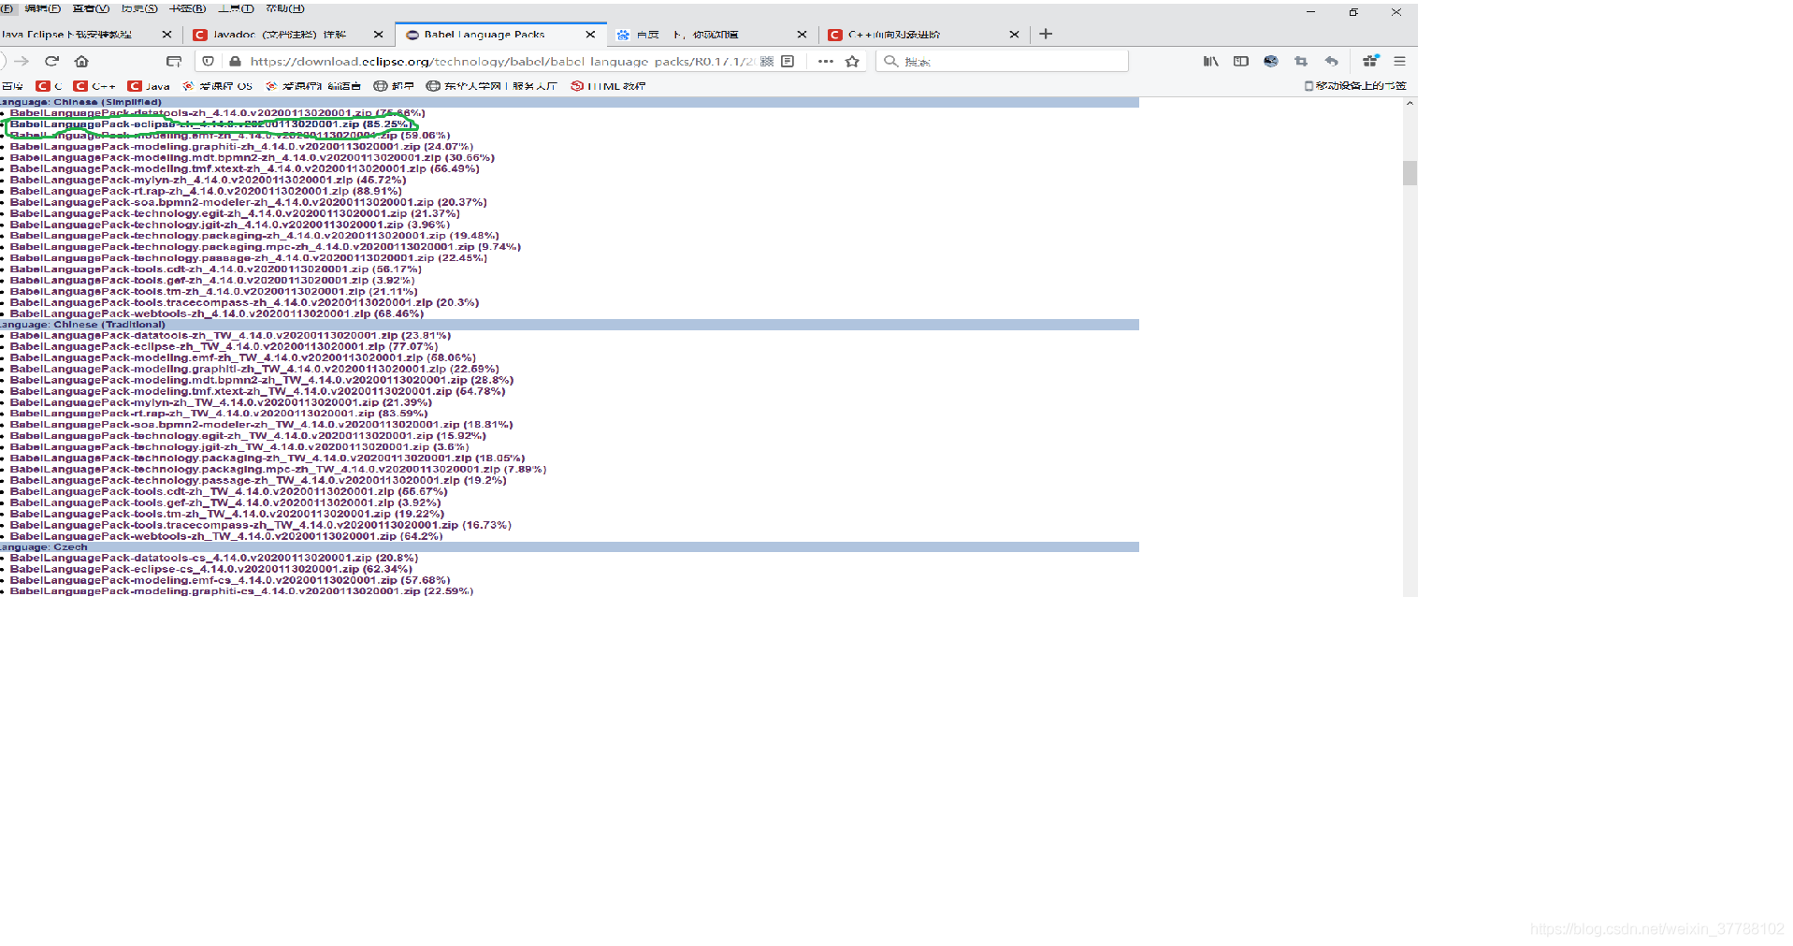Open the HTML tutorial bookmark
This screenshot has height=946, width=1793.
click(608, 86)
